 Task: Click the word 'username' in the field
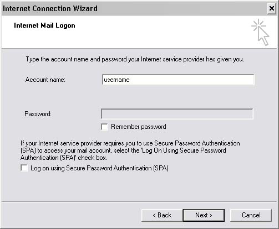tap(116, 80)
